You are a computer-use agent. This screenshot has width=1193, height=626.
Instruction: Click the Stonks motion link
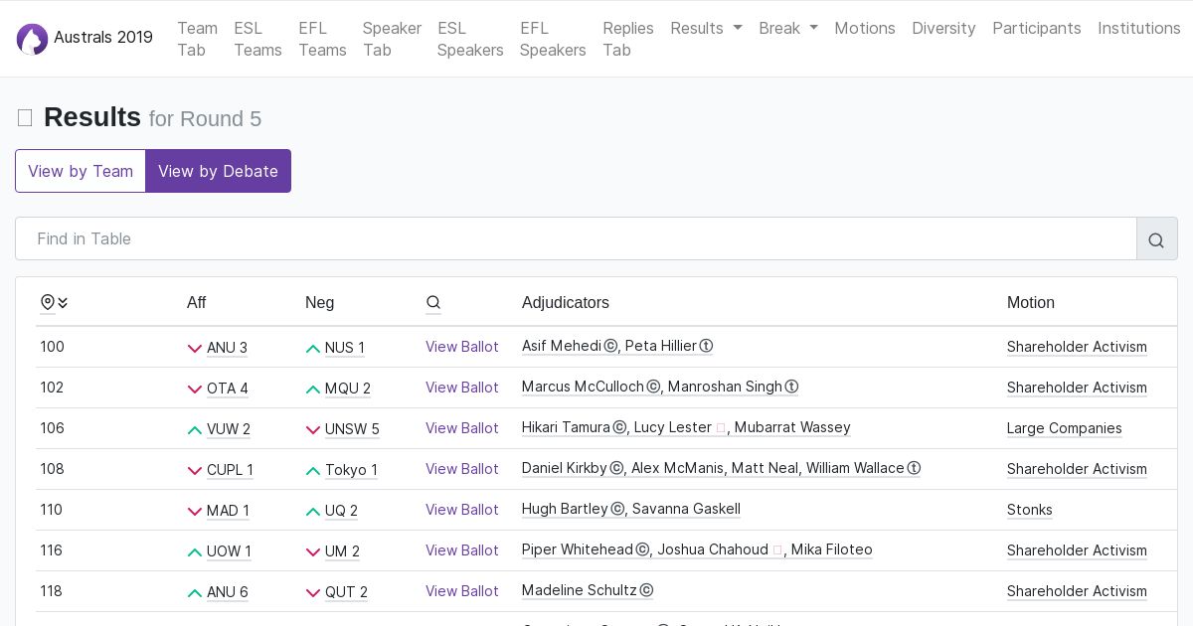click(x=1029, y=510)
